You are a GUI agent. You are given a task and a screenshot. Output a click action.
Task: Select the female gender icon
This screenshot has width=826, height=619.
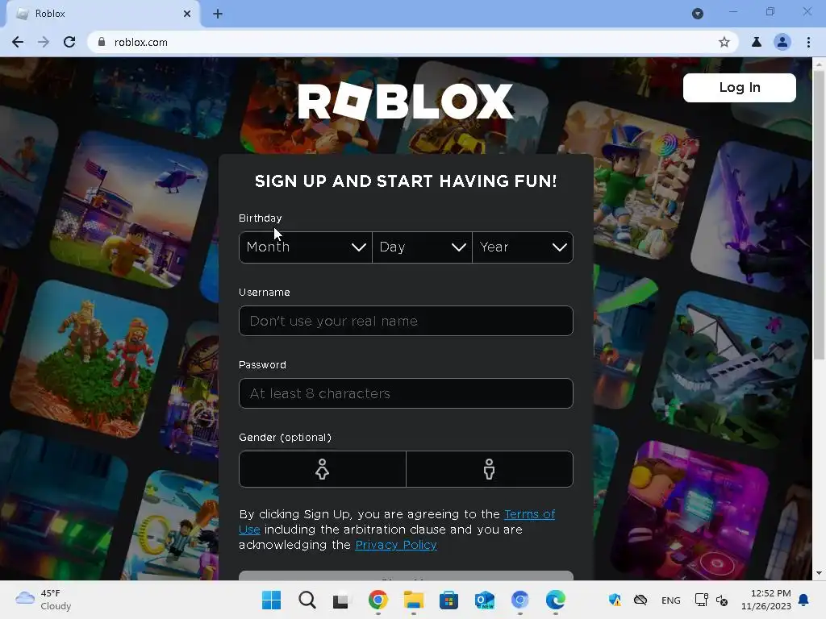323,469
